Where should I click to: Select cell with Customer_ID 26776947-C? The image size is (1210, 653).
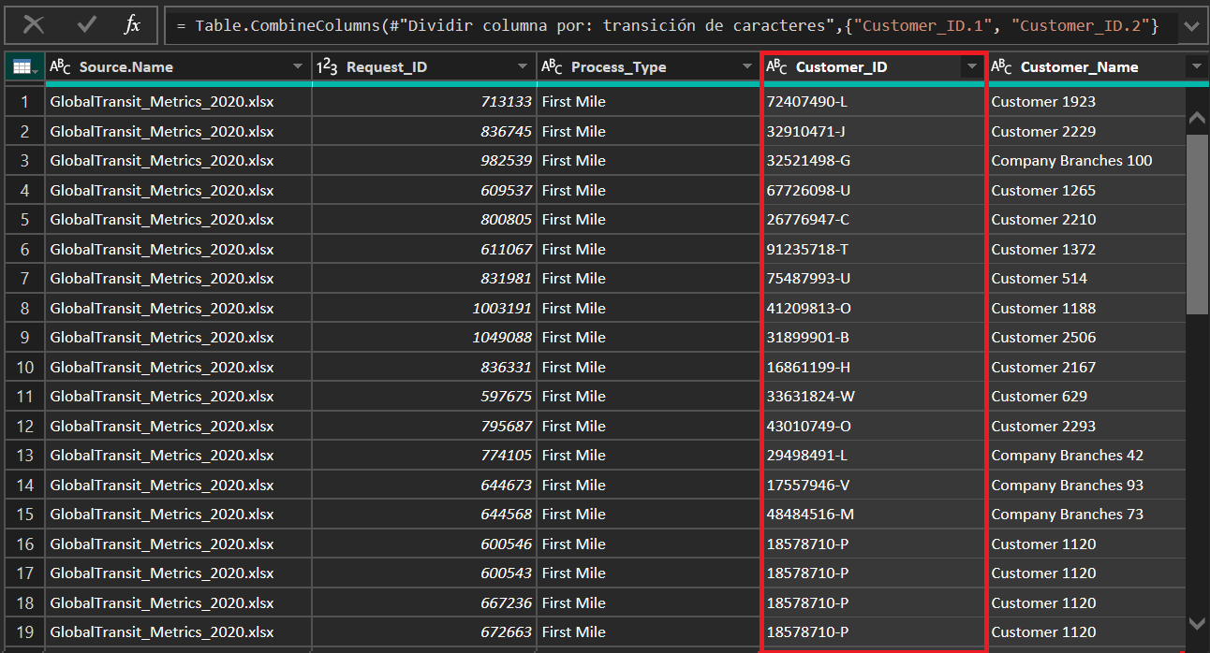(874, 219)
